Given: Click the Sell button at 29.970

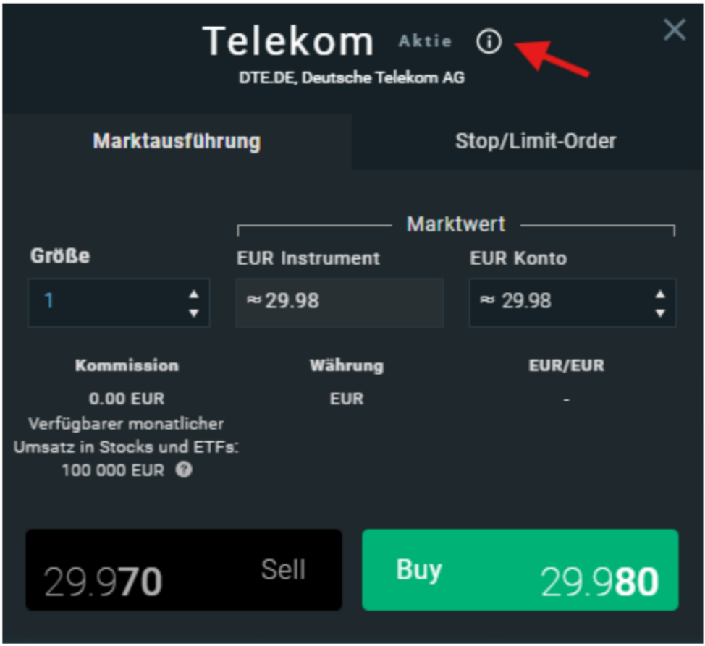Looking at the screenshot, I should [x=183, y=569].
